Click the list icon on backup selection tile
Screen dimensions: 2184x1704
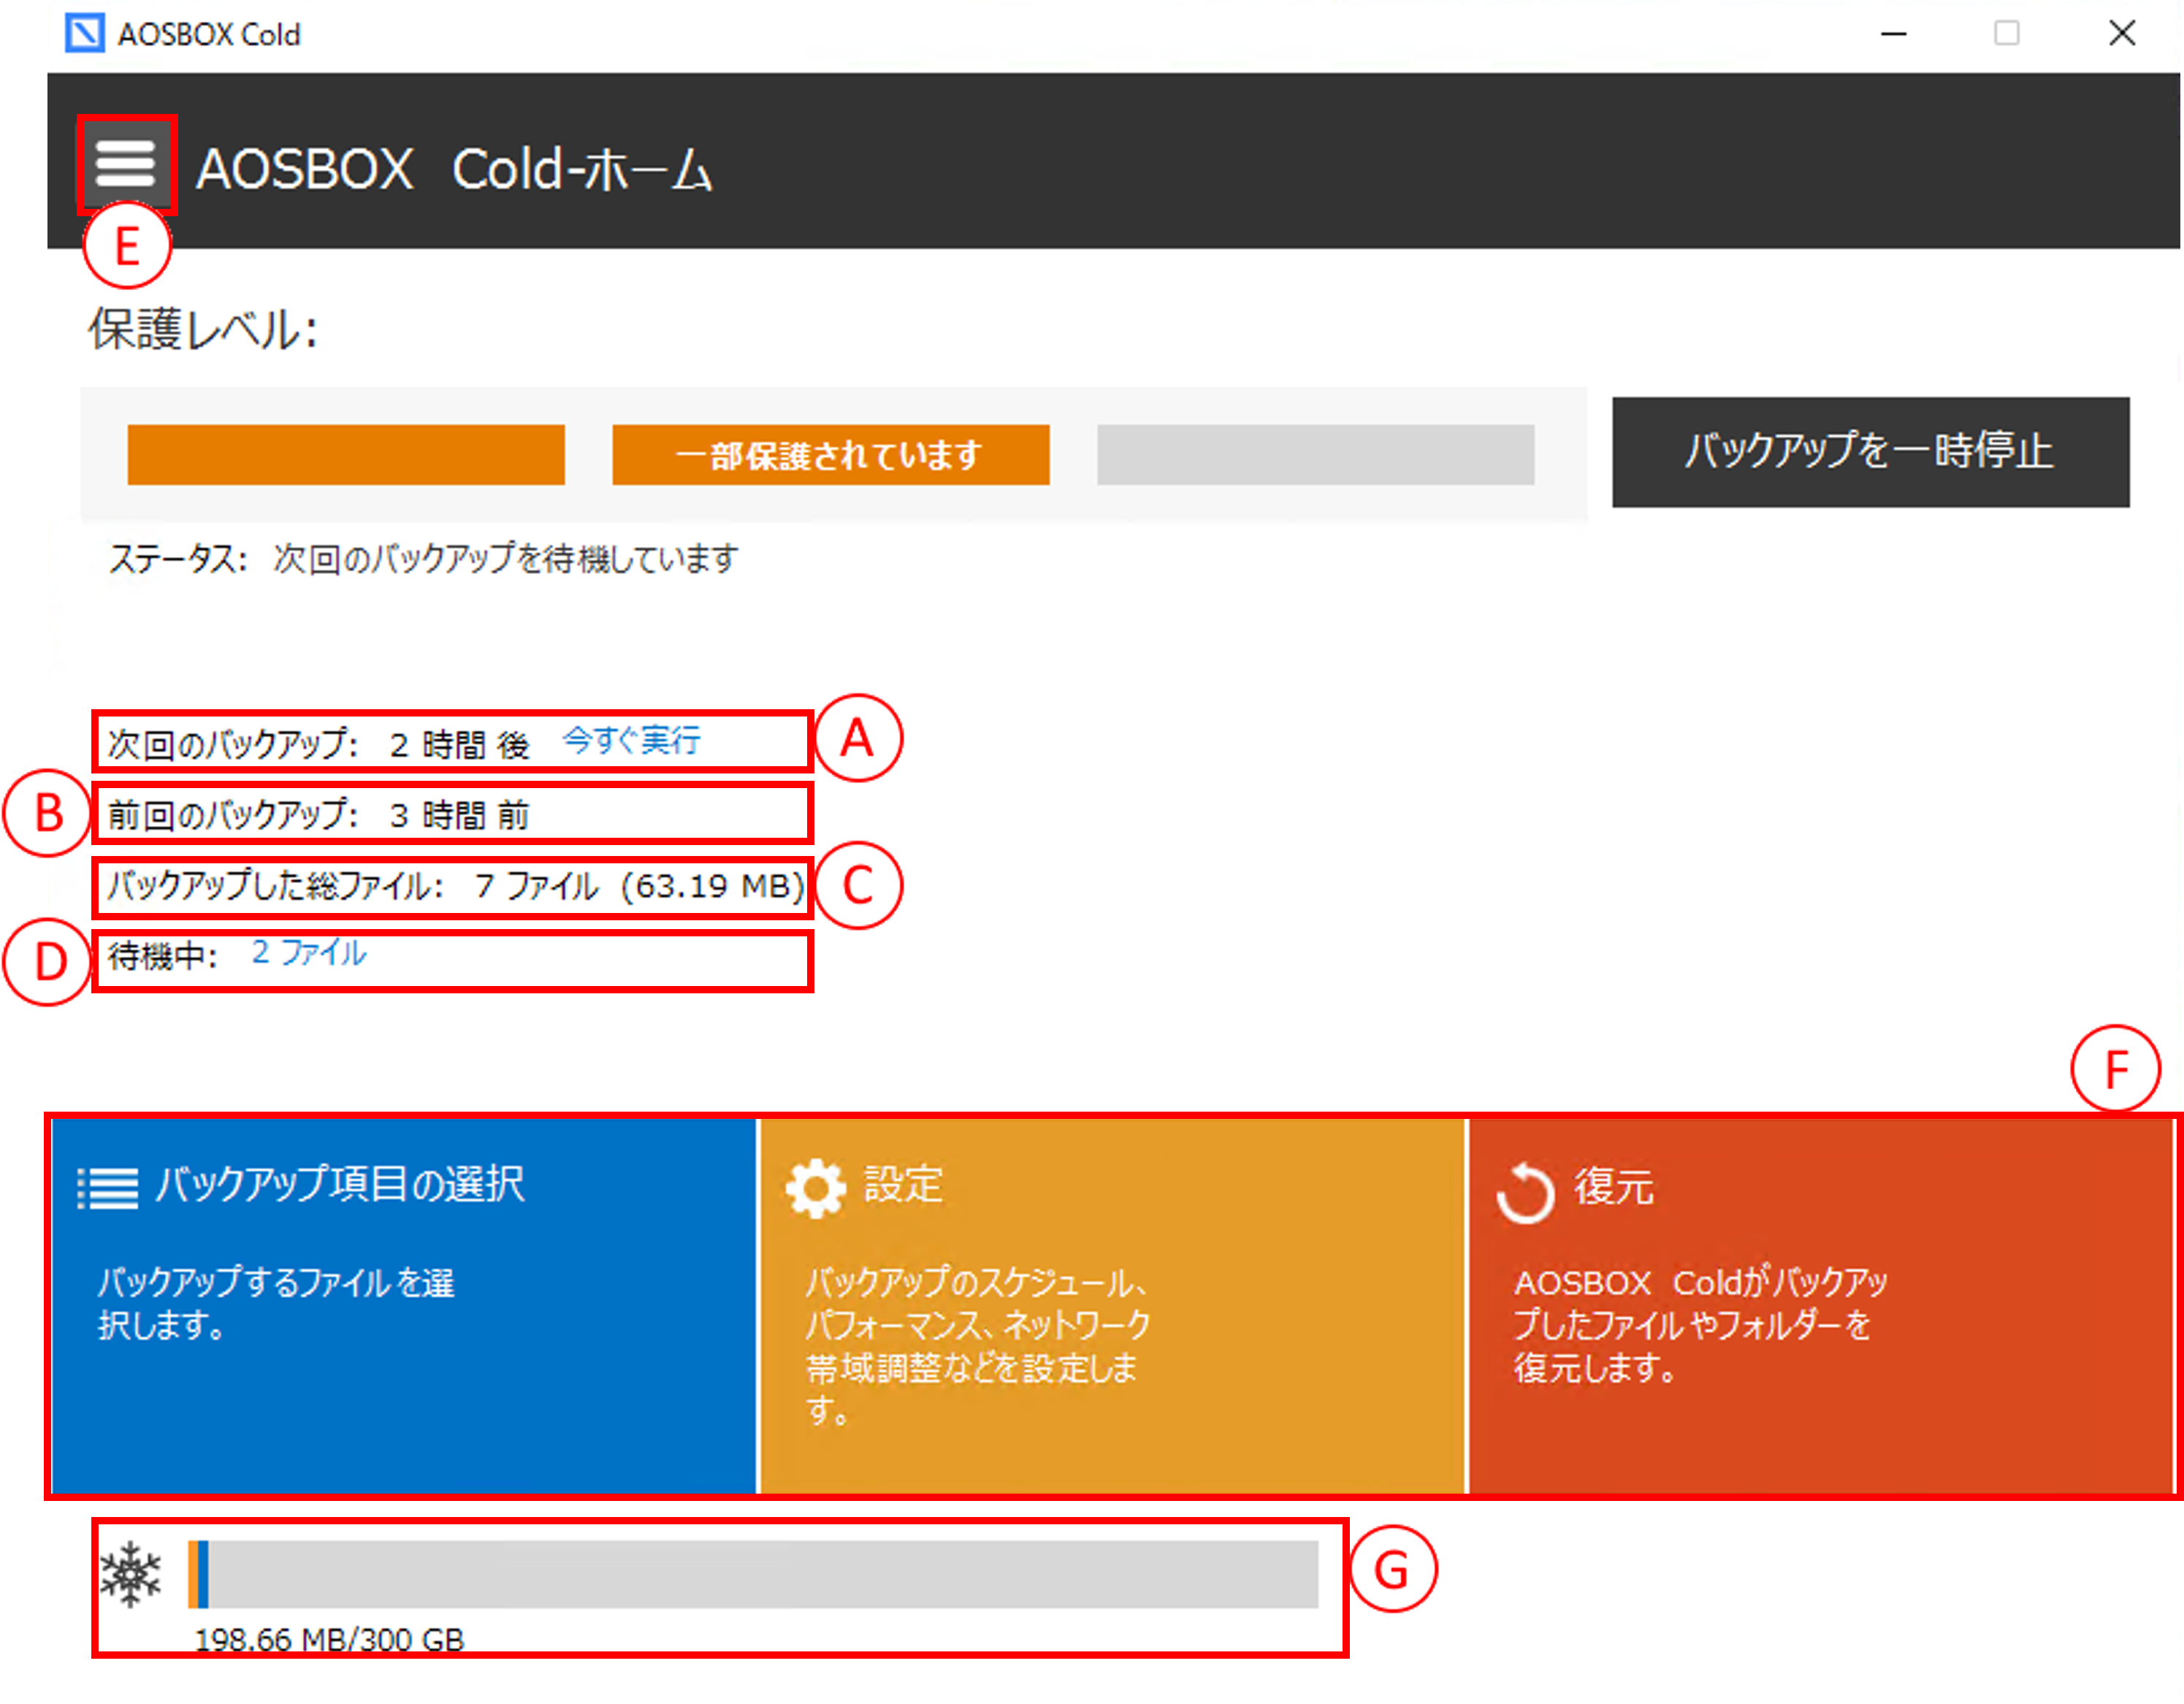[107, 1188]
